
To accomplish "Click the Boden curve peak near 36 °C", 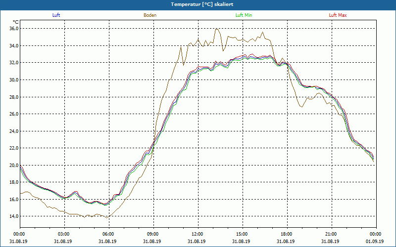I will (217, 29).
